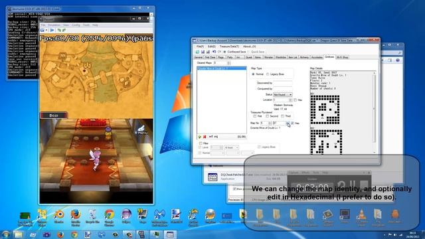Click the Conquered by text field
The height and width of the screenshot is (239, 425).
(283, 88)
